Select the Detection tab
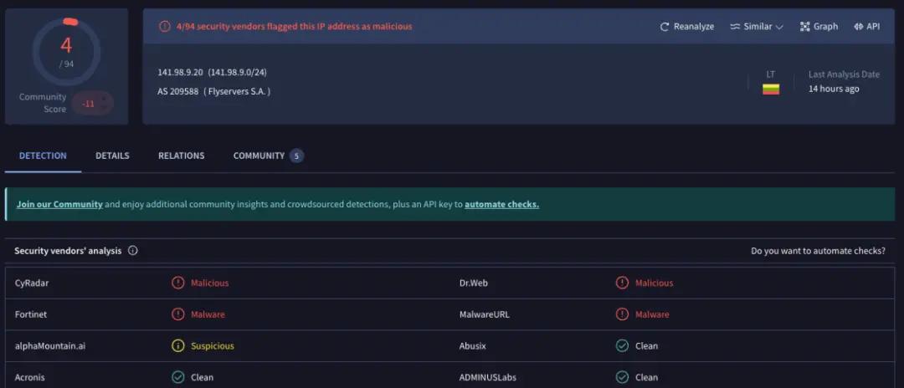 tap(43, 156)
